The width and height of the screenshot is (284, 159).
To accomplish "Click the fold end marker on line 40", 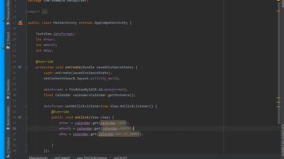I will point(26,151).
